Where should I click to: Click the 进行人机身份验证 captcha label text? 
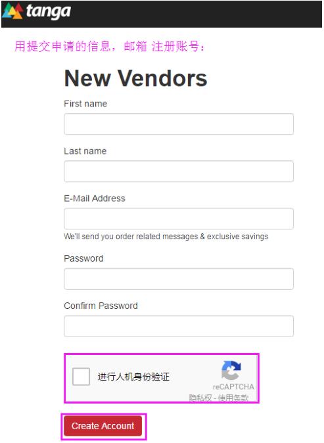point(133,377)
